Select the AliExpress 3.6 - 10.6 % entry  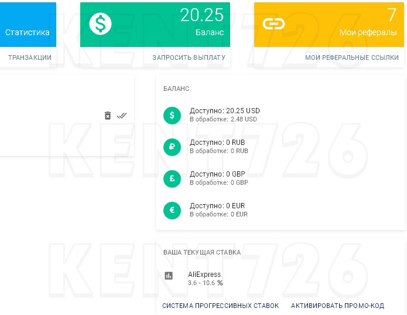(x=205, y=278)
